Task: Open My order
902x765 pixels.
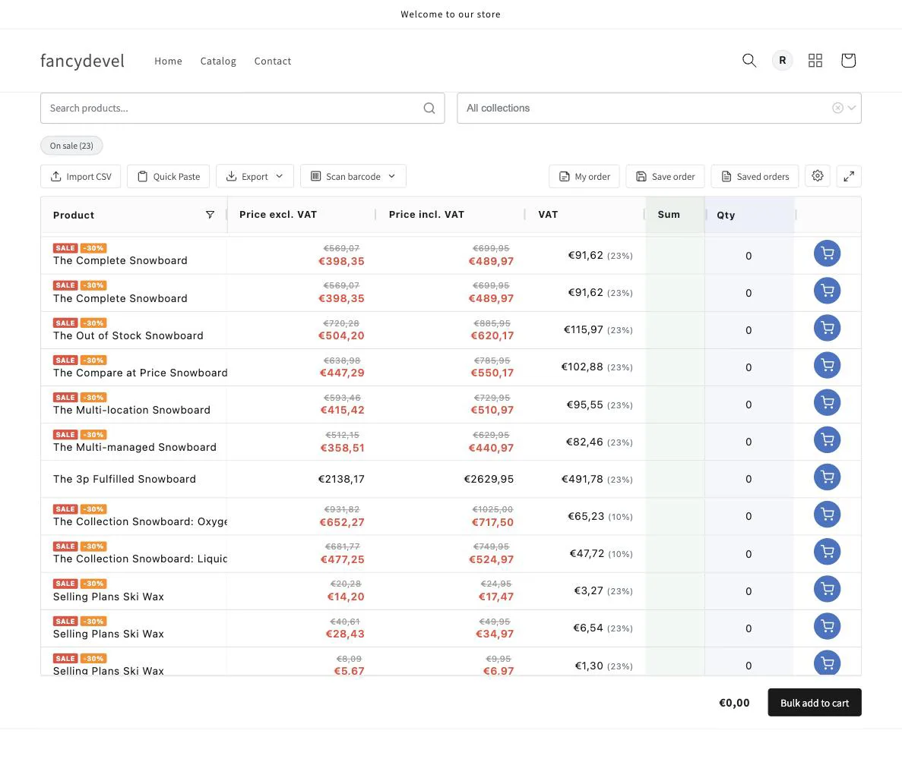Action: click(584, 176)
